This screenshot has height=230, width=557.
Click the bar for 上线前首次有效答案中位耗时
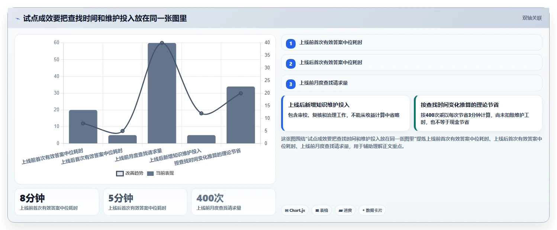[x=83, y=126]
